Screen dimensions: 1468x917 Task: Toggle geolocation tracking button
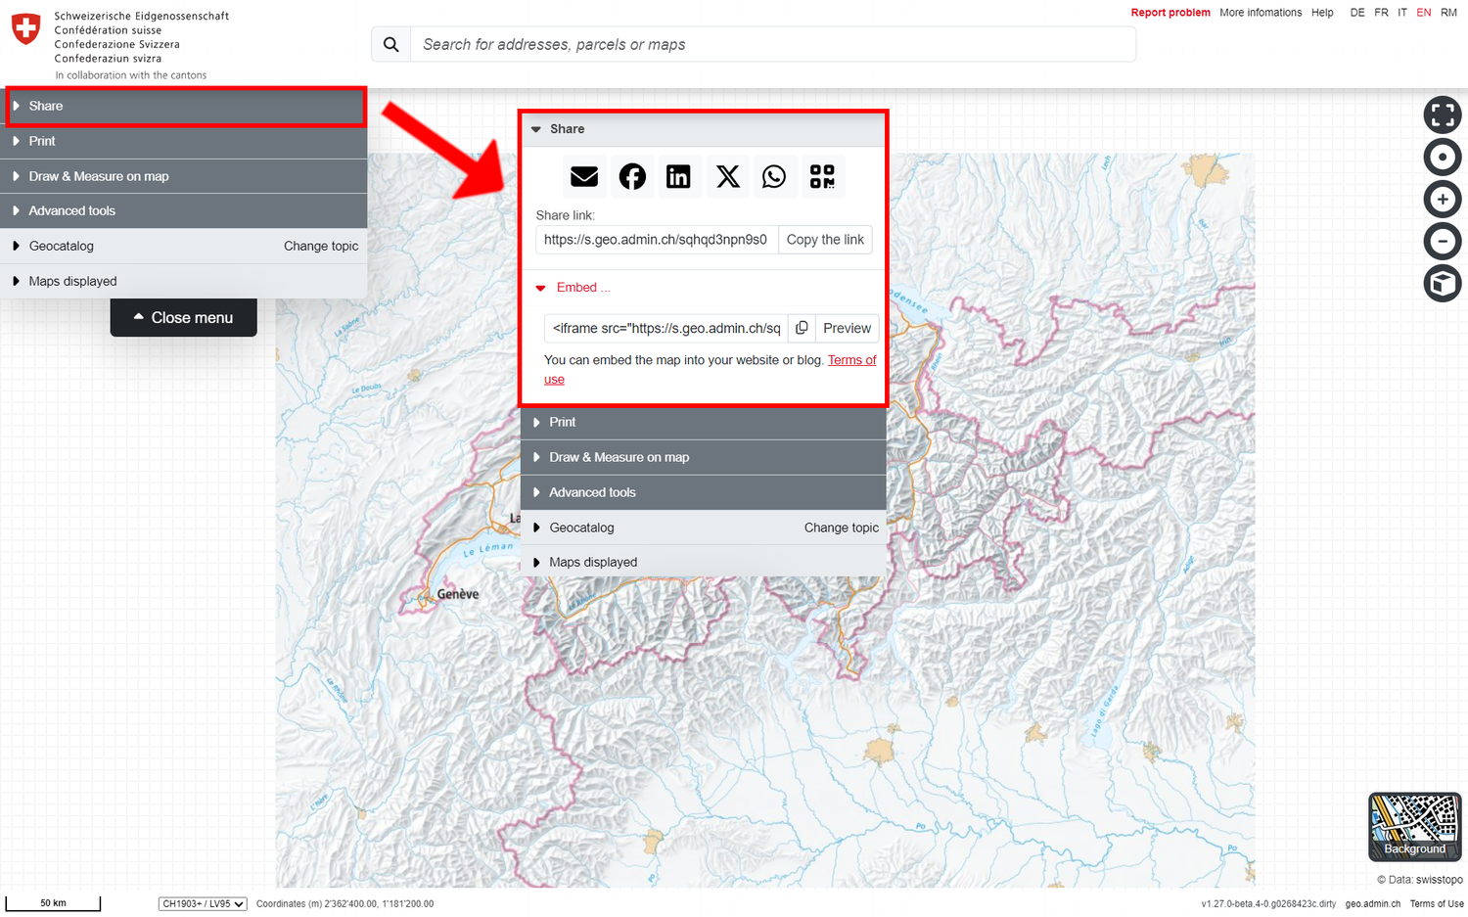point(1442,158)
